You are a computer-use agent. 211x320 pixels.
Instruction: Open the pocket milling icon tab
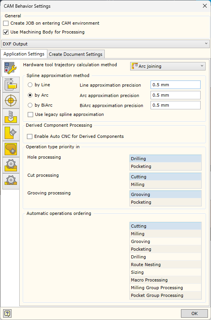pyautogui.click(x=11, y=149)
